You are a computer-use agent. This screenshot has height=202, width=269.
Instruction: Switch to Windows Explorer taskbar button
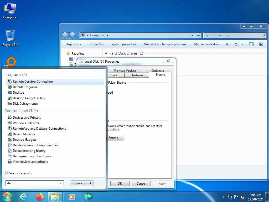click(55, 197)
